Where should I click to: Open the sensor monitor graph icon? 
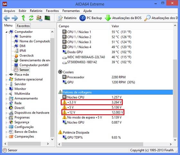48,18
